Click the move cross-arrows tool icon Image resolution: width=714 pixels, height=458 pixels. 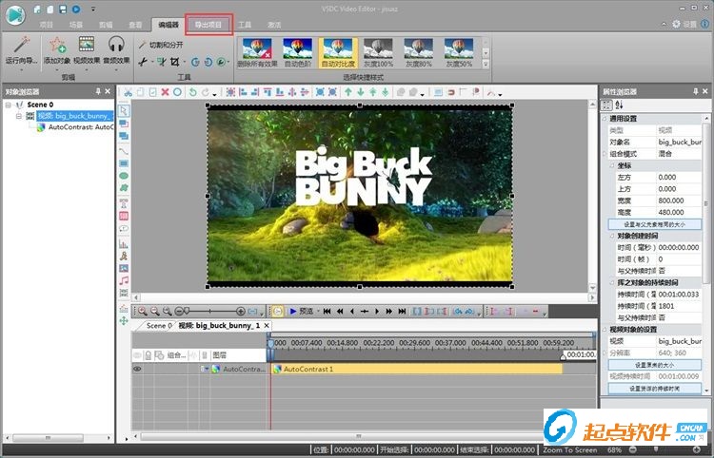124,321
